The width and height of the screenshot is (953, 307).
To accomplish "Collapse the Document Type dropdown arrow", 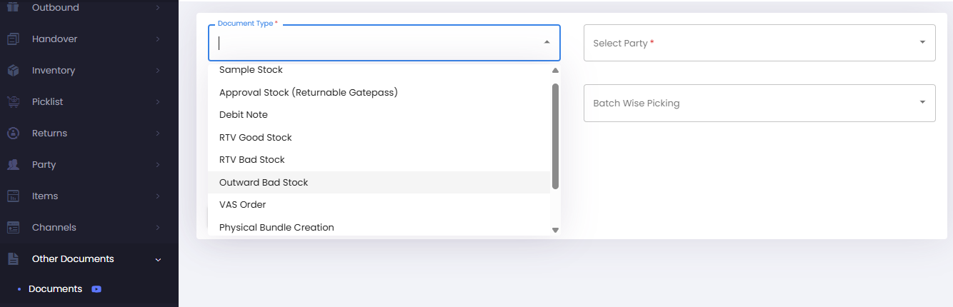I will (547, 42).
